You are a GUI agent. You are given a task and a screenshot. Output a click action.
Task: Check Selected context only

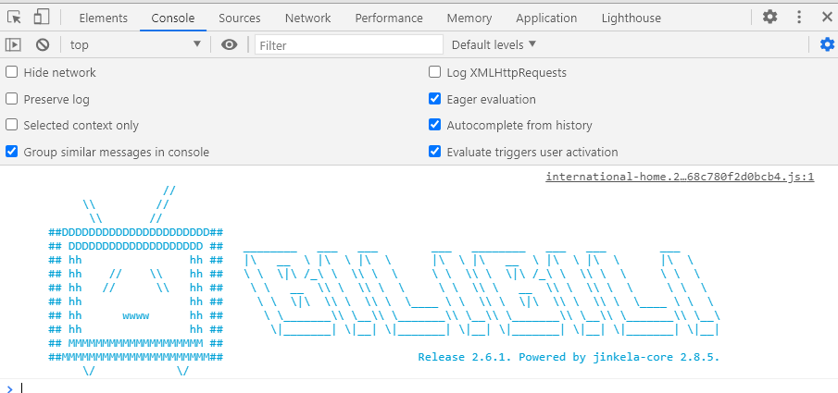pos(12,125)
